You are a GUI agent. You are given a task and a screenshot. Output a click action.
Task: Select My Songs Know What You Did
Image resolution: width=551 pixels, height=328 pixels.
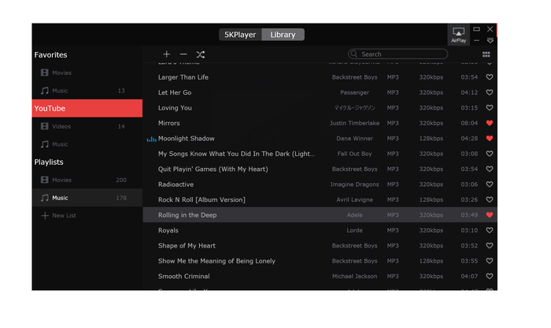(x=236, y=154)
